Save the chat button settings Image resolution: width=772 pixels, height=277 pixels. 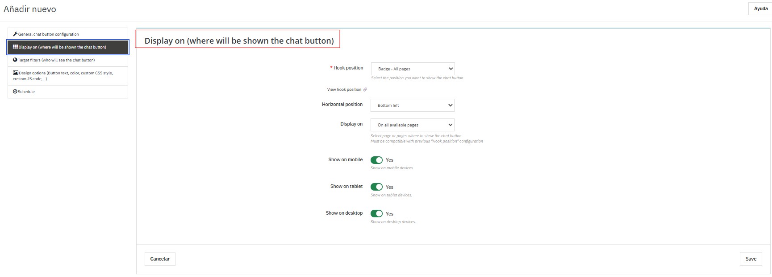751,259
